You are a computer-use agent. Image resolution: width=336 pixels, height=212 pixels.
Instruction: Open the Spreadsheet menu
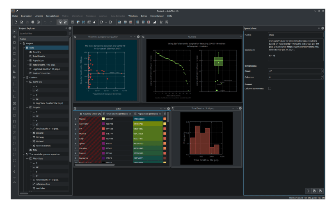52,16
